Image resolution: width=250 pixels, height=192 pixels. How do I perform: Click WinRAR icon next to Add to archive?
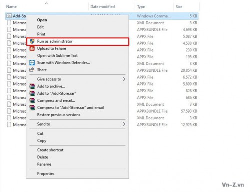click(x=32, y=86)
